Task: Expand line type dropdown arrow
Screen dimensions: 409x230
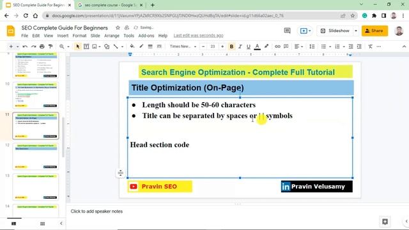Action: [x=122, y=47]
